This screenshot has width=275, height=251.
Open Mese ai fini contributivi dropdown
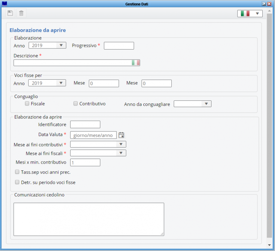[98, 144]
